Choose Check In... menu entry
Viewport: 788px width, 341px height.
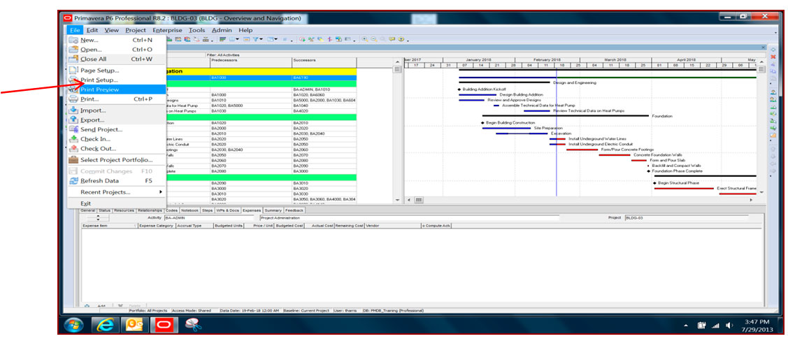pyautogui.click(x=117, y=139)
